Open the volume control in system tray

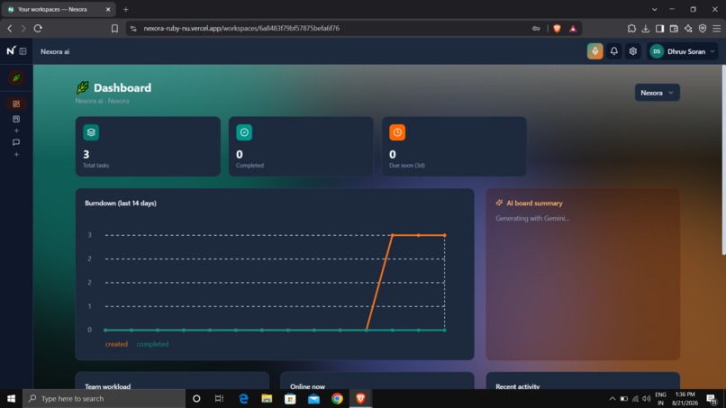click(x=647, y=398)
